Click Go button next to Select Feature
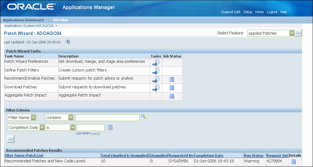 298,33
